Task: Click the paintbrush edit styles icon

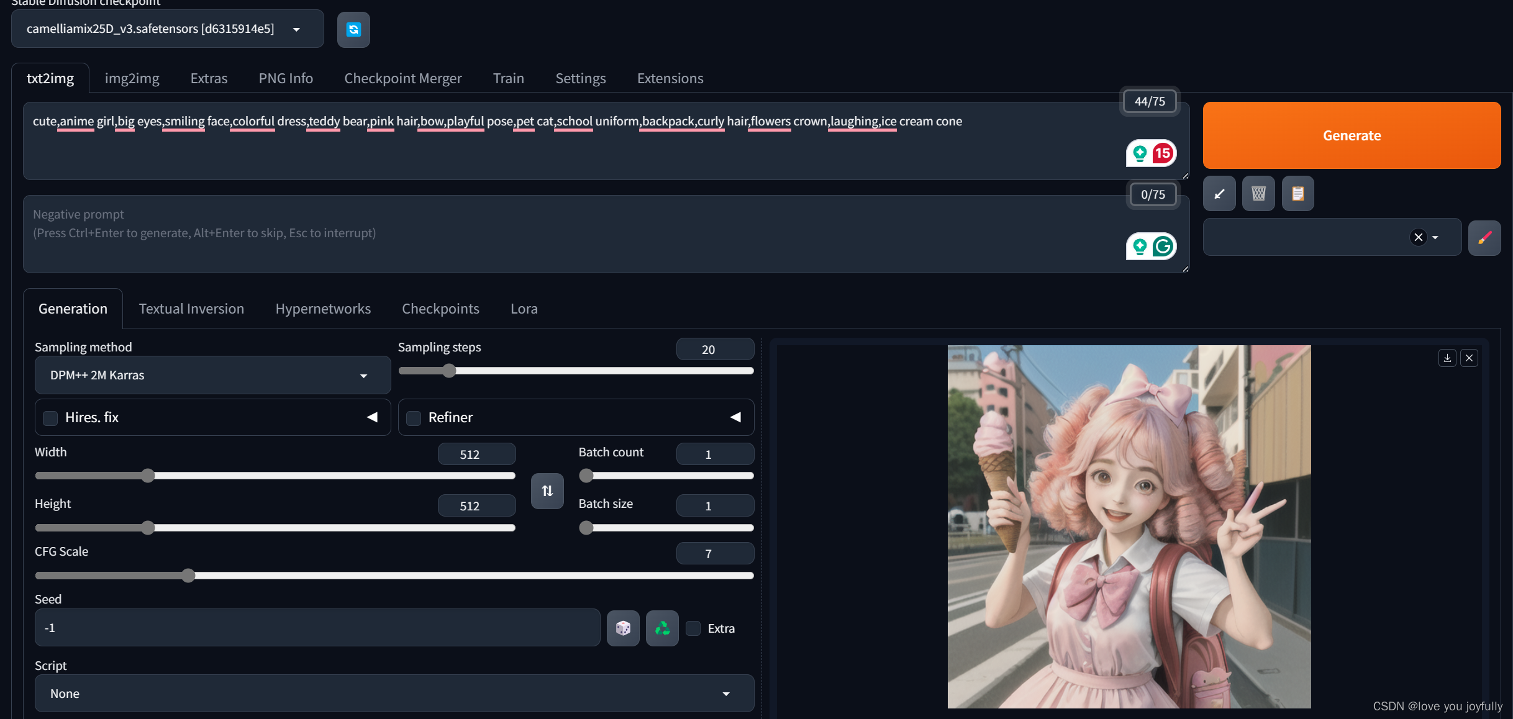Action: (1484, 238)
